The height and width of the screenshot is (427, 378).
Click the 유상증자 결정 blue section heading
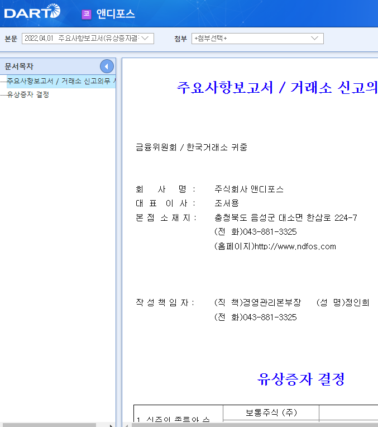301,379
